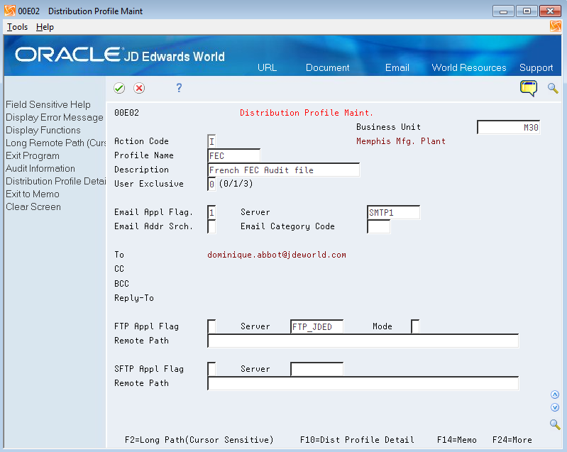Click the Reply-To label
The height and width of the screenshot is (452, 567).
coord(134,298)
